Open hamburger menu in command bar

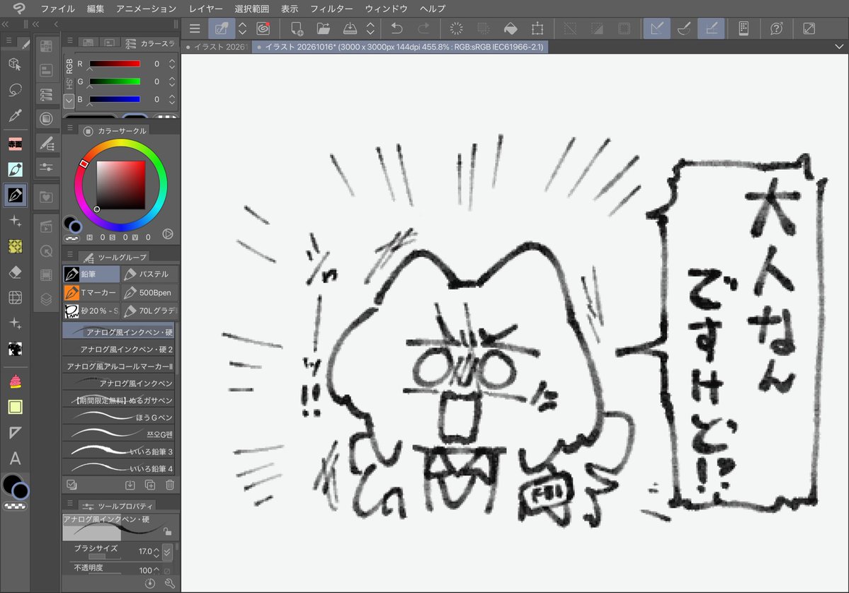tap(195, 28)
